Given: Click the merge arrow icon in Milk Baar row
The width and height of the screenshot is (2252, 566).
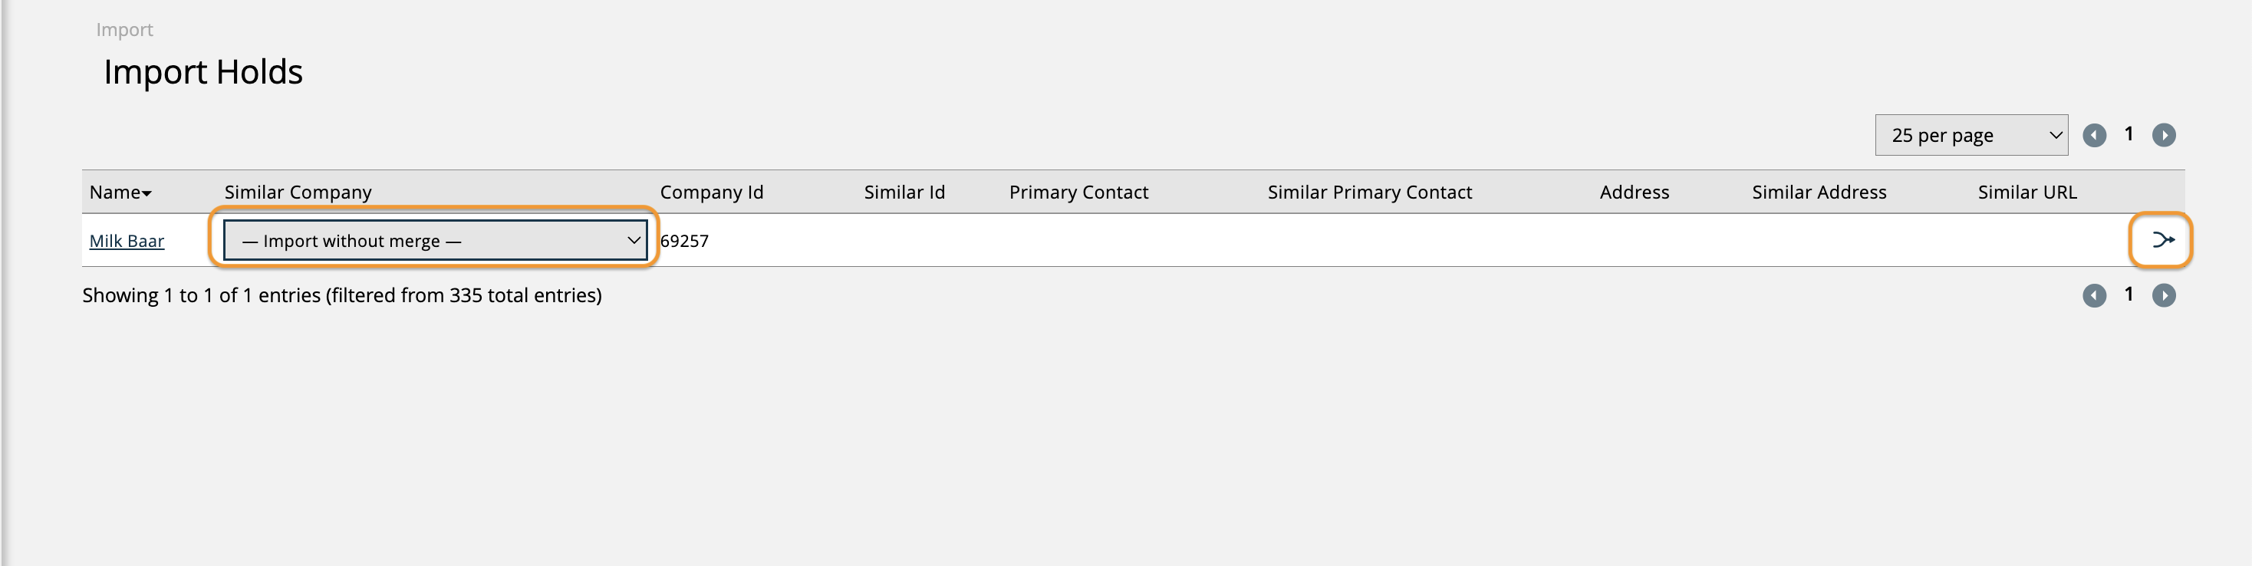Looking at the screenshot, I should (x=2162, y=240).
